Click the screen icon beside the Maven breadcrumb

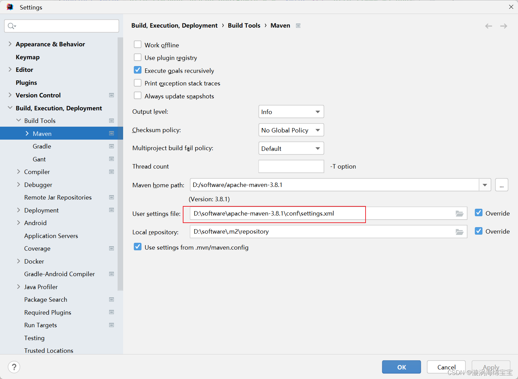coord(298,25)
